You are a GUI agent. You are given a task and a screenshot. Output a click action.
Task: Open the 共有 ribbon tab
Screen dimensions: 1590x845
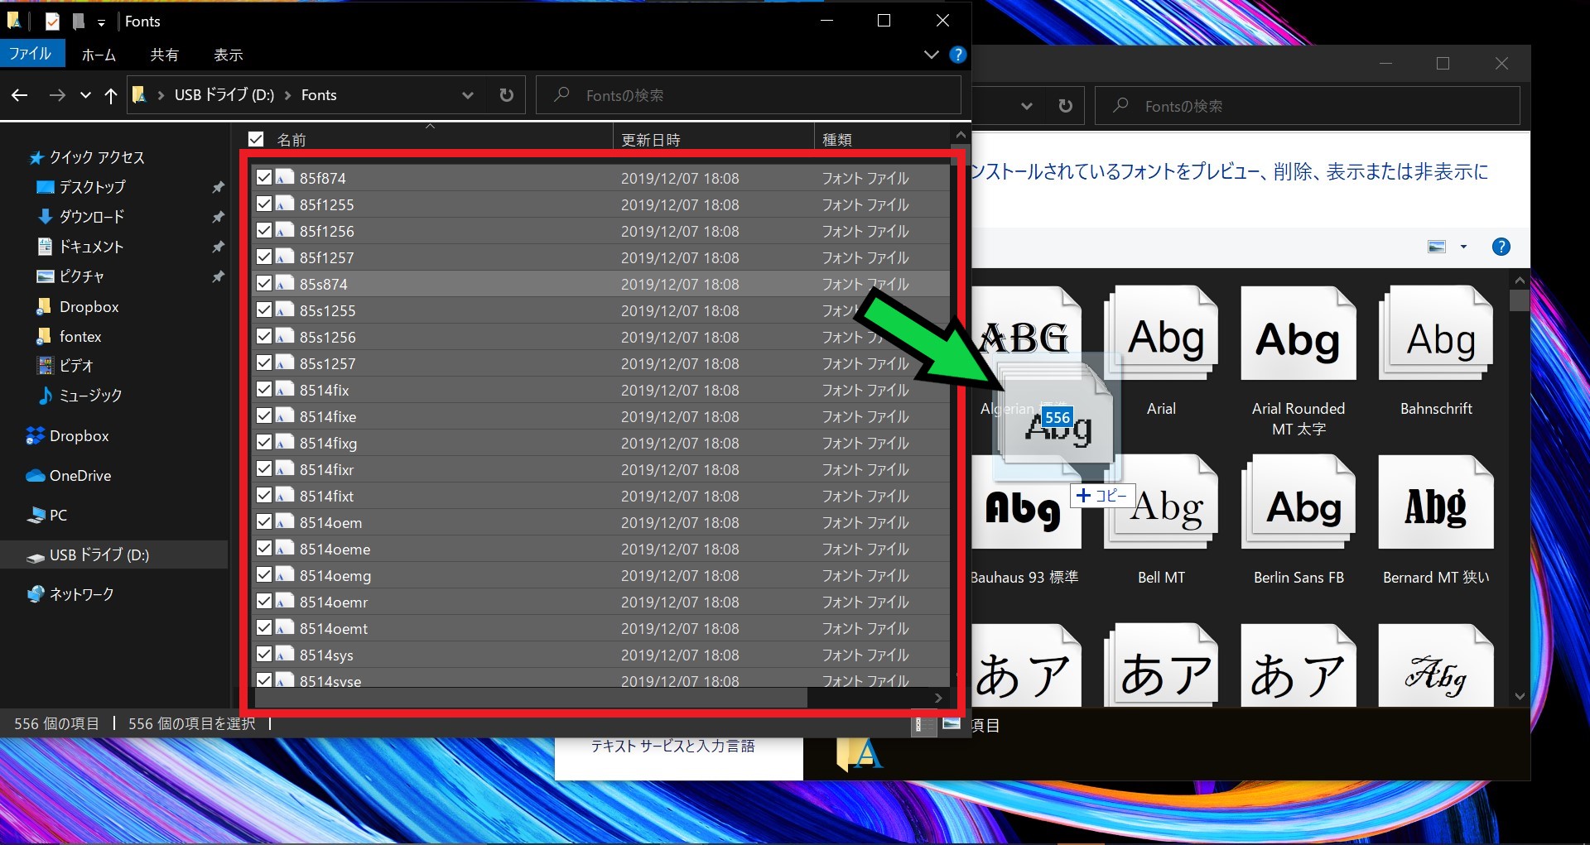[x=164, y=55]
